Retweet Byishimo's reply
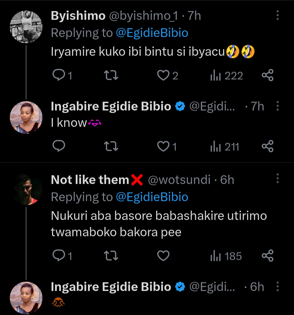The width and height of the screenshot is (294, 315). coord(111,75)
